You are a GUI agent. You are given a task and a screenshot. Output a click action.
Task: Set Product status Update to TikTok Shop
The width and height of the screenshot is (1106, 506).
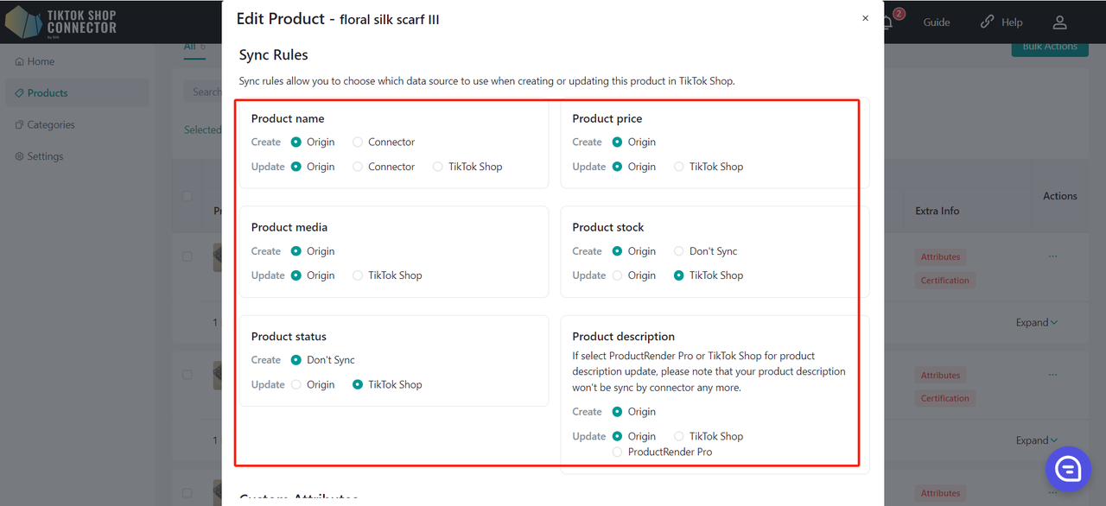point(358,384)
